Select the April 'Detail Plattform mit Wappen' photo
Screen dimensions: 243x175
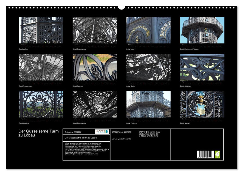point(202,30)
